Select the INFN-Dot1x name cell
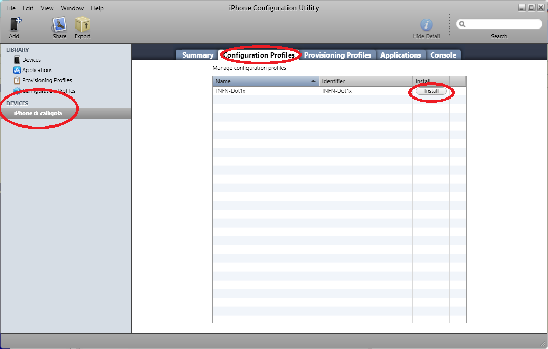The image size is (548, 349). pos(266,91)
